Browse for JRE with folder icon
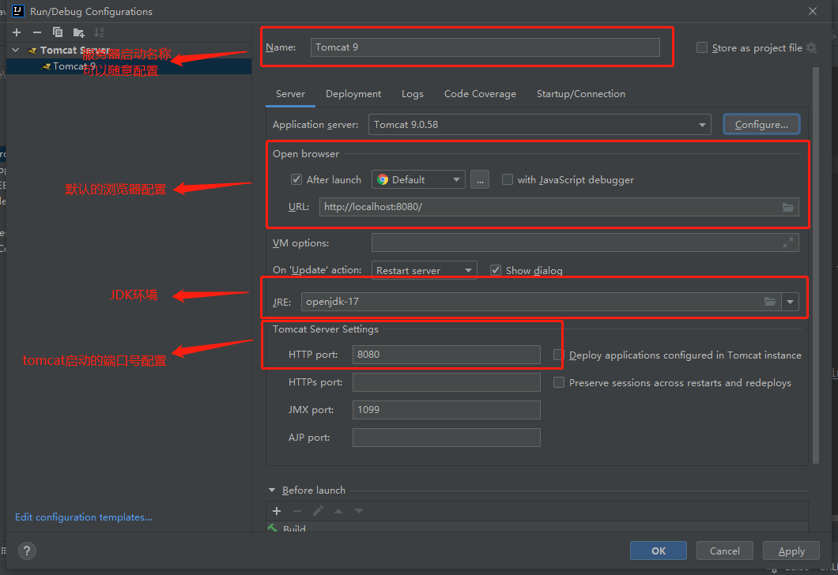Screen dimensions: 838x575 (769, 302)
